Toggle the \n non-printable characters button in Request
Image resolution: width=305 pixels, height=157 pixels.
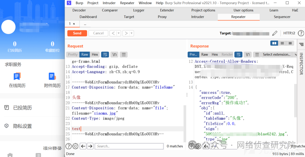click(x=114, y=55)
